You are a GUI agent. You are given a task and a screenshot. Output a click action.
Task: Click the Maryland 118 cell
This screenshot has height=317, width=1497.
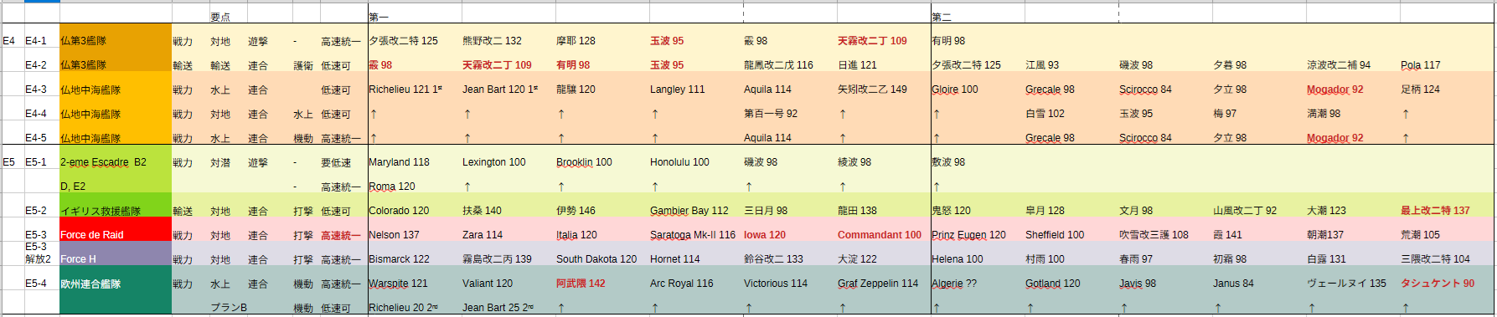click(x=414, y=162)
